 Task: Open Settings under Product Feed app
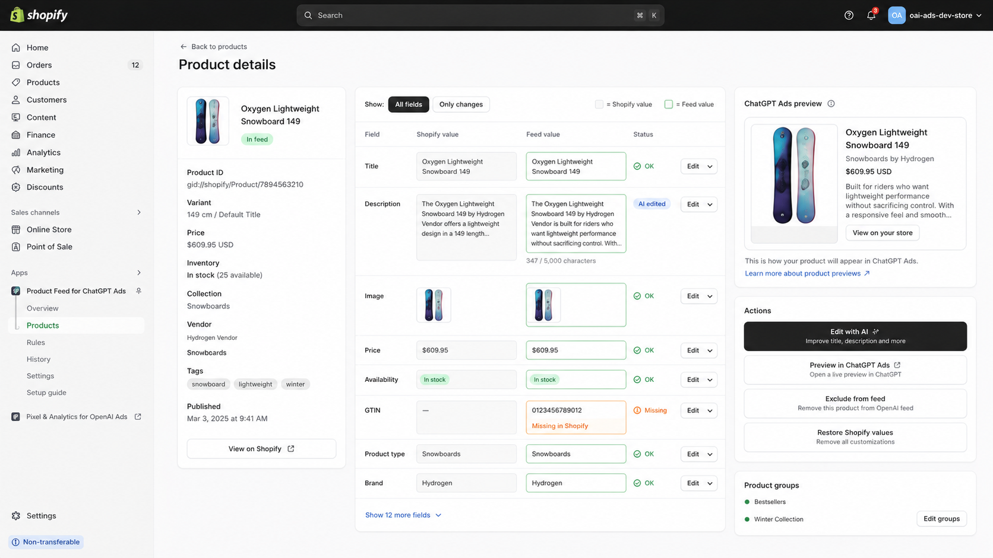point(40,376)
